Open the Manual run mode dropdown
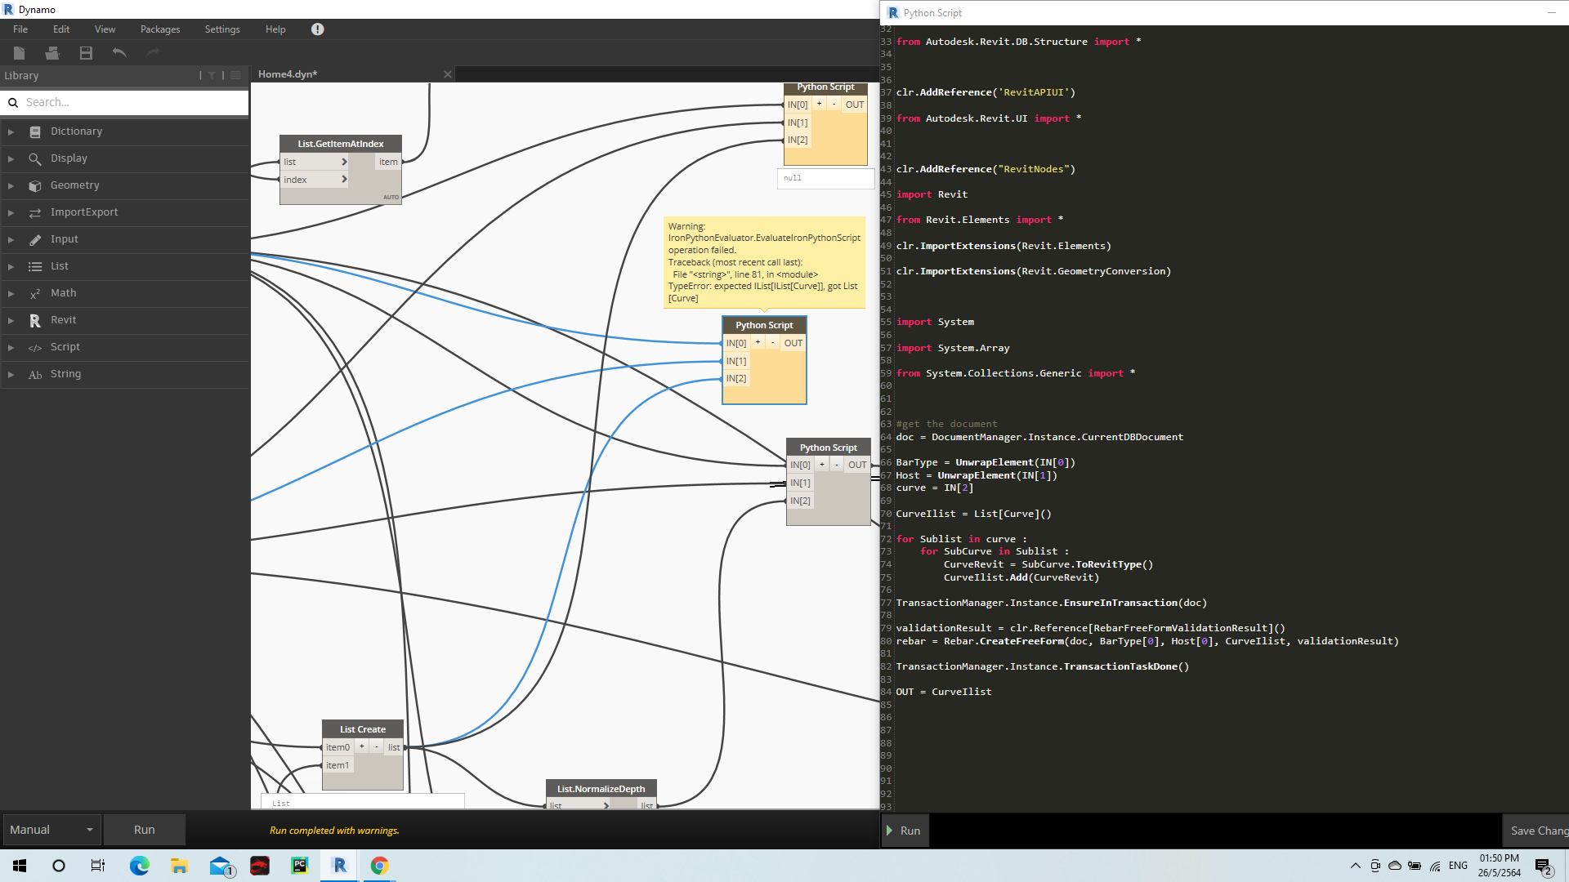Image resolution: width=1569 pixels, height=882 pixels. [51, 830]
